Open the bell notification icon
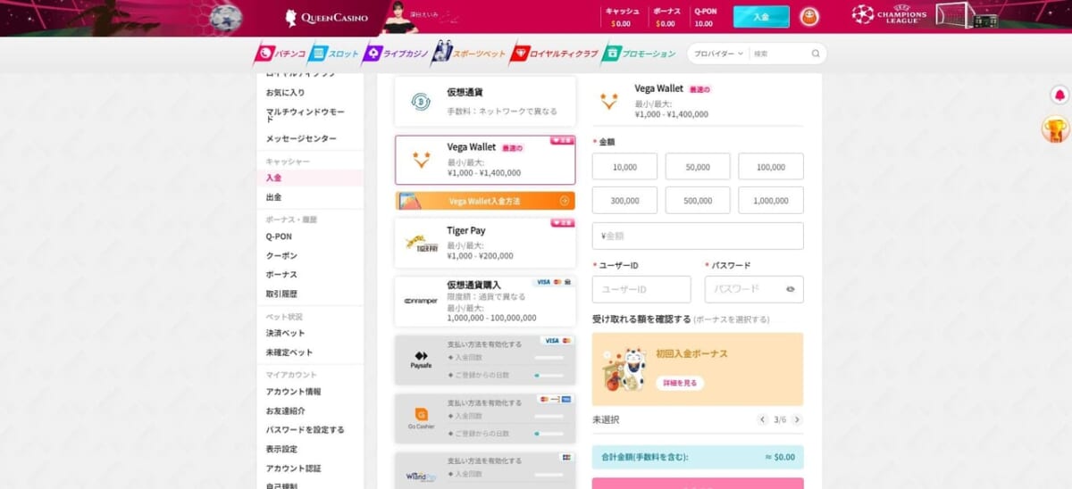Viewport: 1072px width, 489px height. 1059,95
